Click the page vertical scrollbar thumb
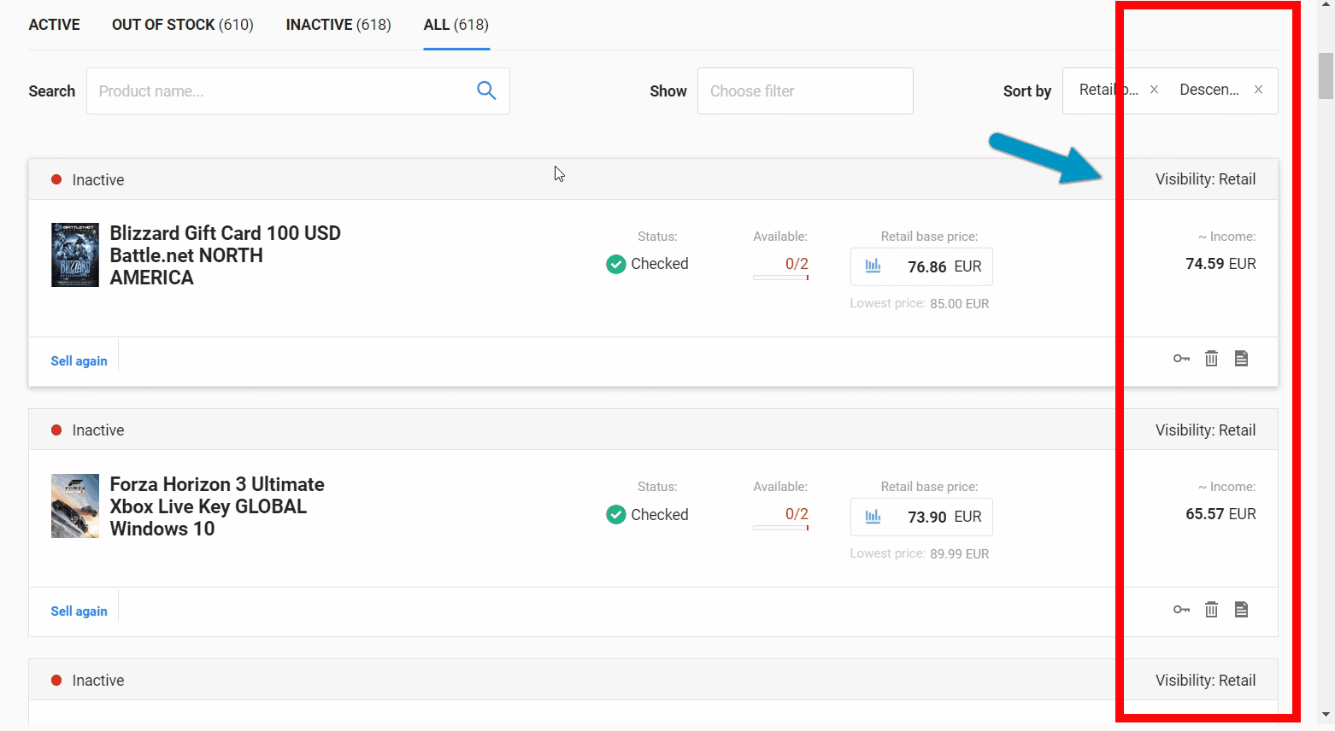 (x=1326, y=75)
